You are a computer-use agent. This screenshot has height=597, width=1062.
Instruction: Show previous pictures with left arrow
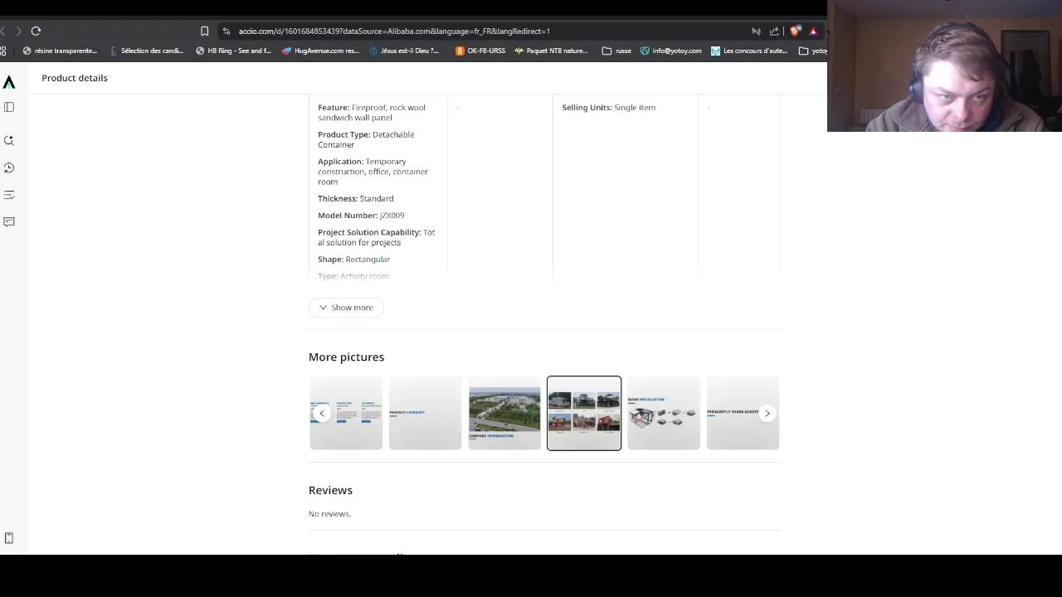tap(322, 413)
